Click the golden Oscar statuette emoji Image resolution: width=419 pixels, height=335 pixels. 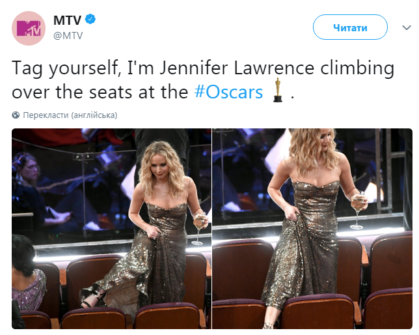[x=278, y=90]
